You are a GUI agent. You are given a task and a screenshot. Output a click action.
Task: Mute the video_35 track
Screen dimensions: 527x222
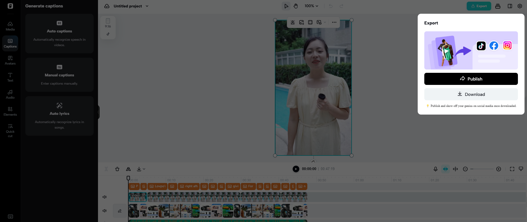point(105,197)
